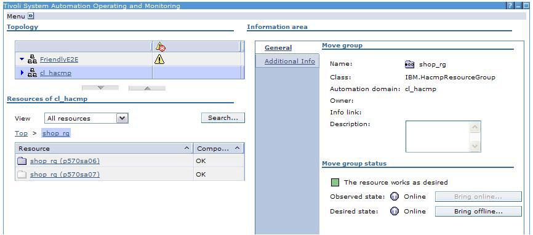Click the Search... button

(x=223, y=118)
